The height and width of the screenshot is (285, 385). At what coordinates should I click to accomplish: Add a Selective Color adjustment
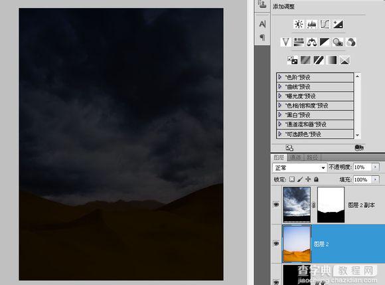(345, 60)
